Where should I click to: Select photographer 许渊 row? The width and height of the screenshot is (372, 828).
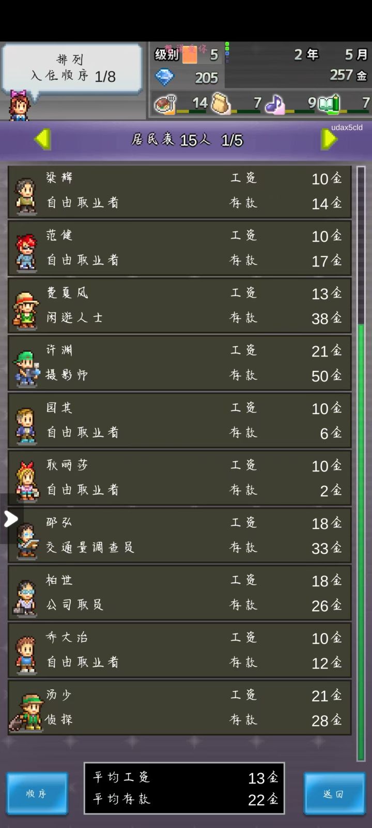click(x=179, y=363)
